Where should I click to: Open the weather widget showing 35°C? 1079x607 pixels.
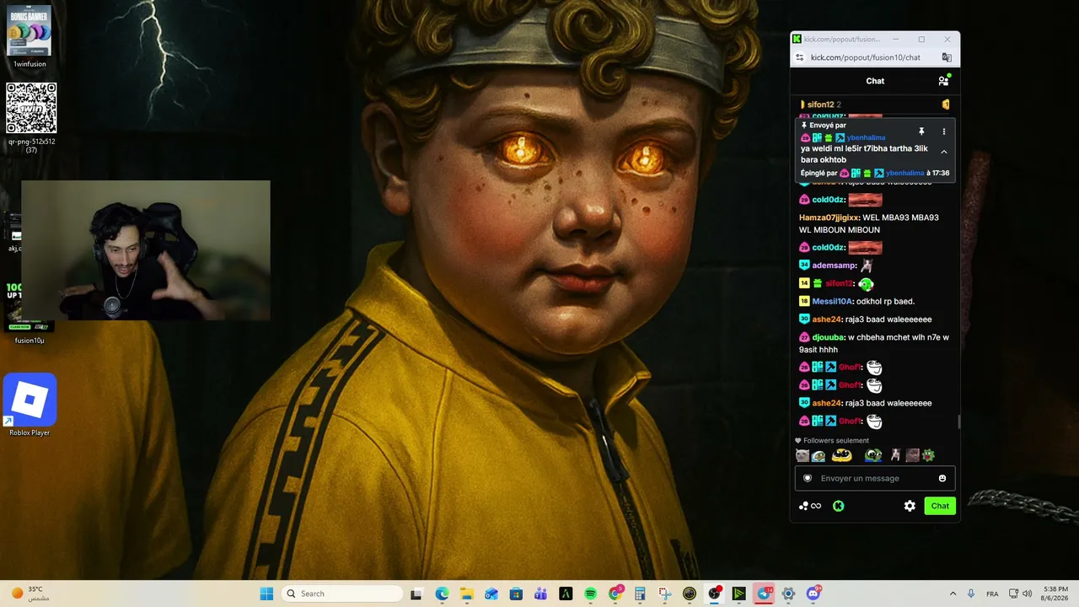click(31, 594)
